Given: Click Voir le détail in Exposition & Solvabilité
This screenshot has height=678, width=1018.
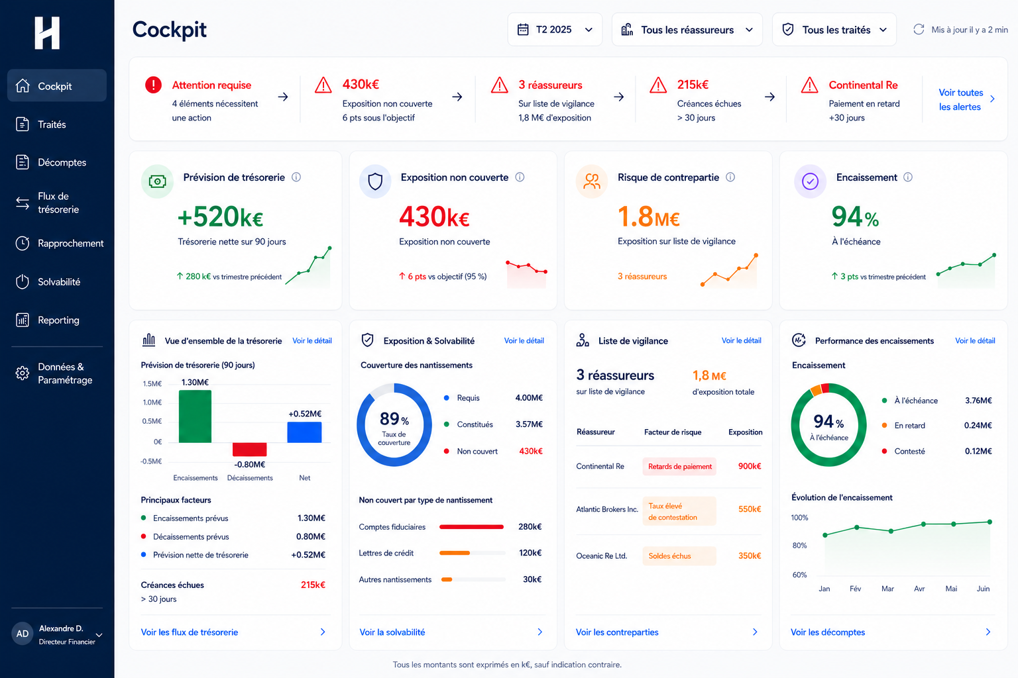Looking at the screenshot, I should point(524,340).
